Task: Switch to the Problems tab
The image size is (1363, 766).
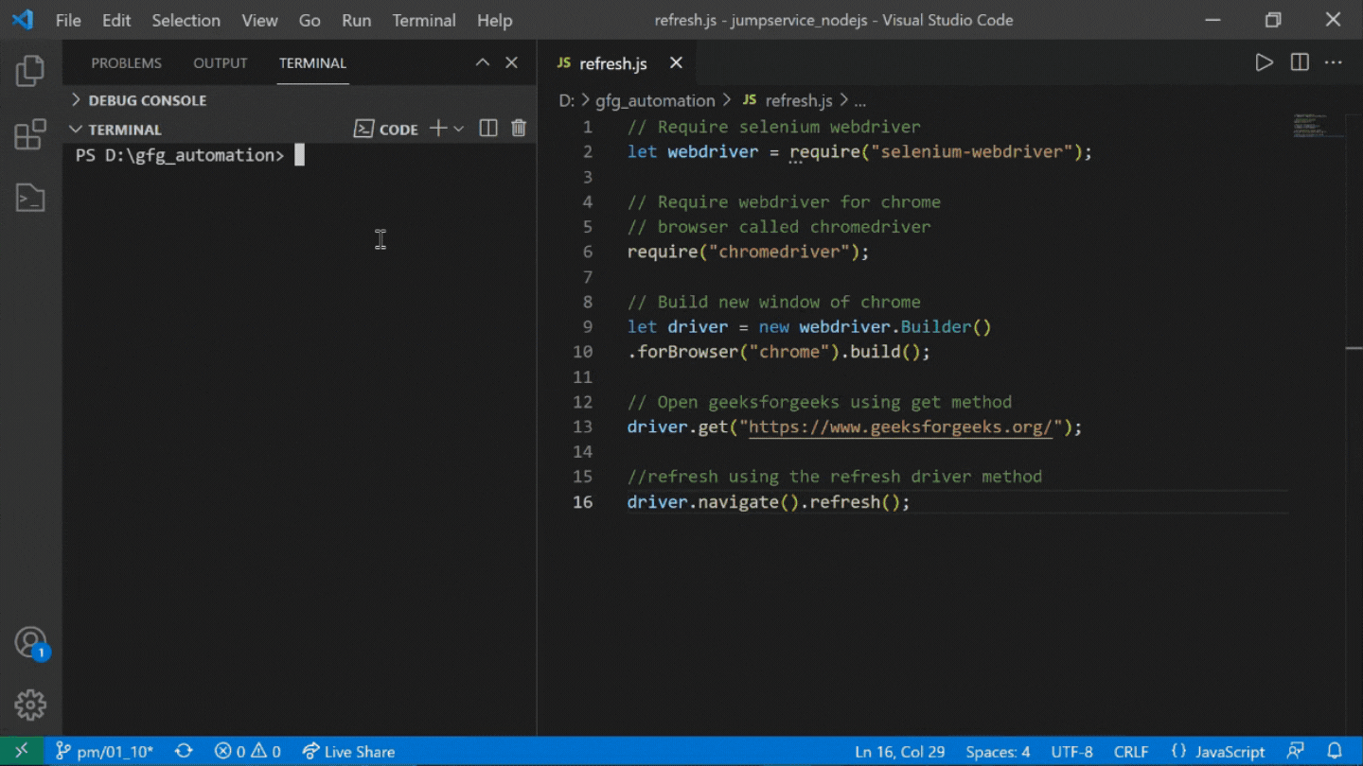Action: click(x=126, y=63)
